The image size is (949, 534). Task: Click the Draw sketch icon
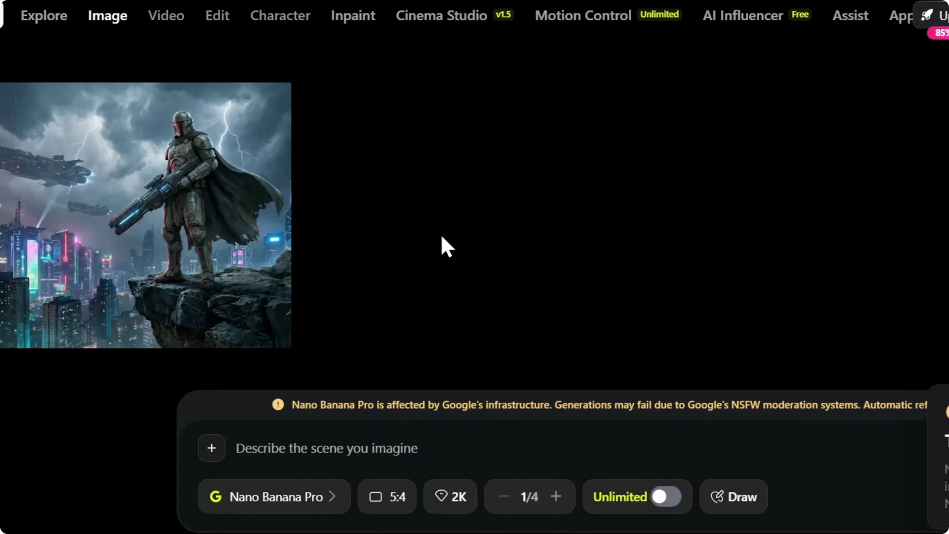click(x=718, y=496)
